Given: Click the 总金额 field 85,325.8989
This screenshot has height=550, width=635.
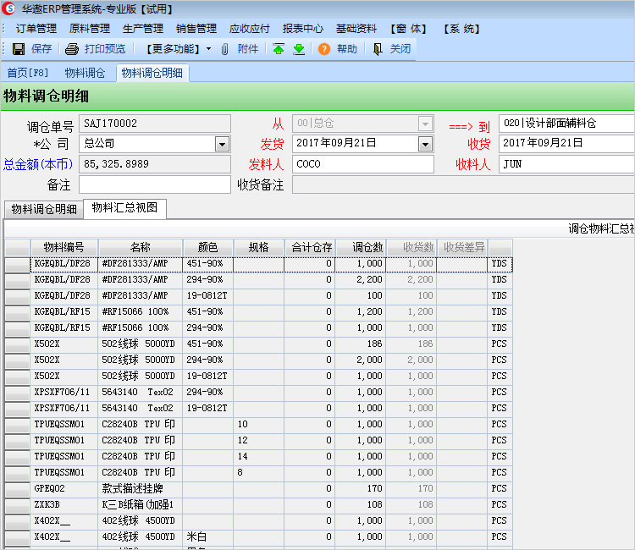Looking at the screenshot, I should tap(155, 164).
